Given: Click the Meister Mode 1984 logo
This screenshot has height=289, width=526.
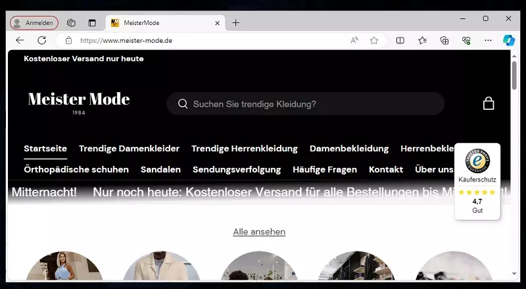Looking at the screenshot, I should [x=79, y=103].
